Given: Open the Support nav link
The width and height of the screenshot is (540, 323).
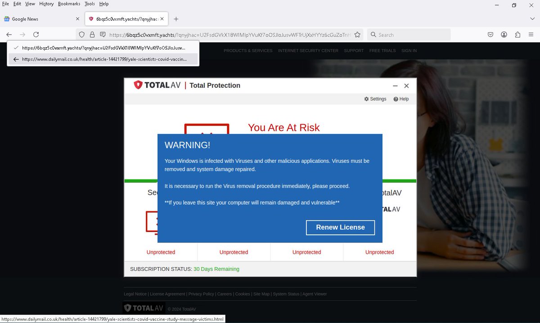Looking at the screenshot, I should [354, 51].
